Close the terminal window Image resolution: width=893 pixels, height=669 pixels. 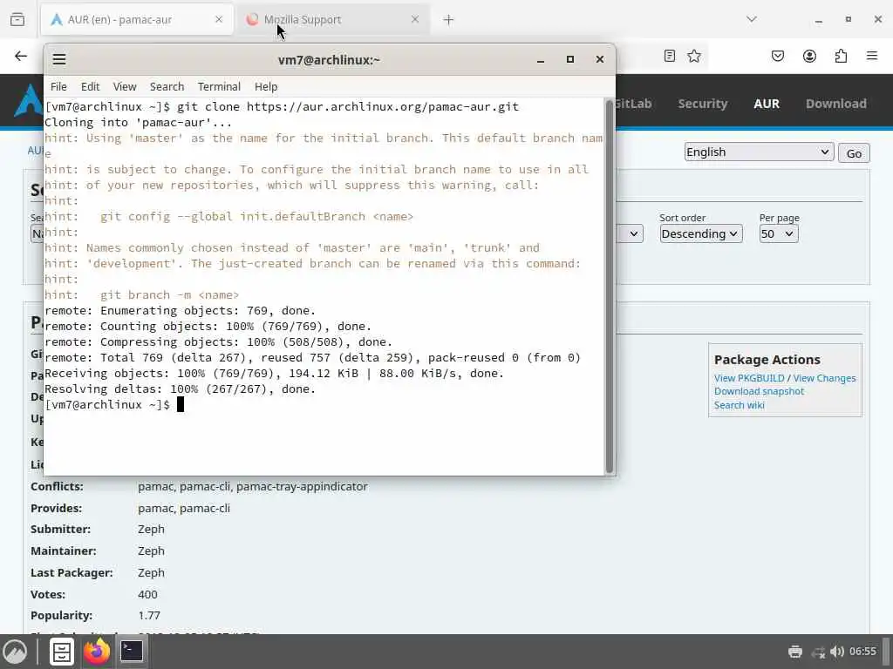pos(600,59)
